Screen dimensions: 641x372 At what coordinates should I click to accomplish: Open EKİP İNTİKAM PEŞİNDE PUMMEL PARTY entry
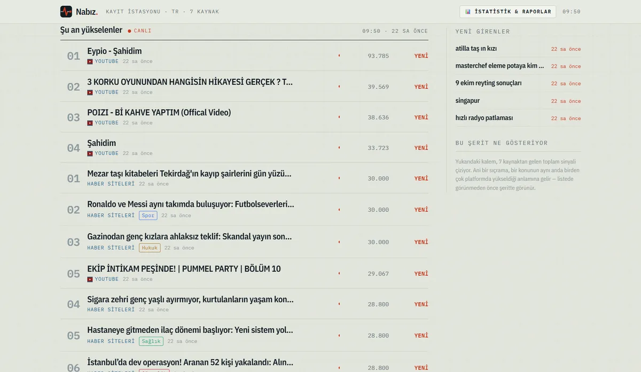click(x=184, y=269)
